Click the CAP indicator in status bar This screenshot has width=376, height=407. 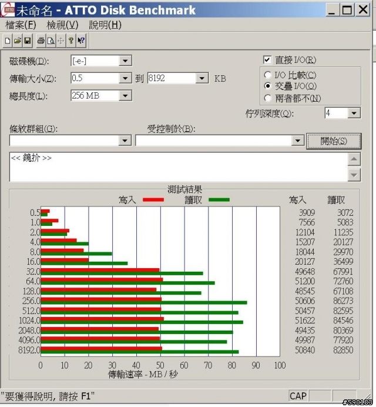[298, 396]
